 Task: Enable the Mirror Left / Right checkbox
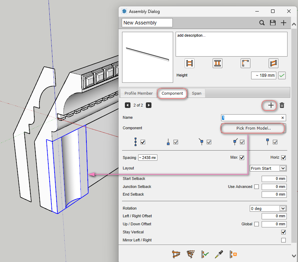click(283, 240)
